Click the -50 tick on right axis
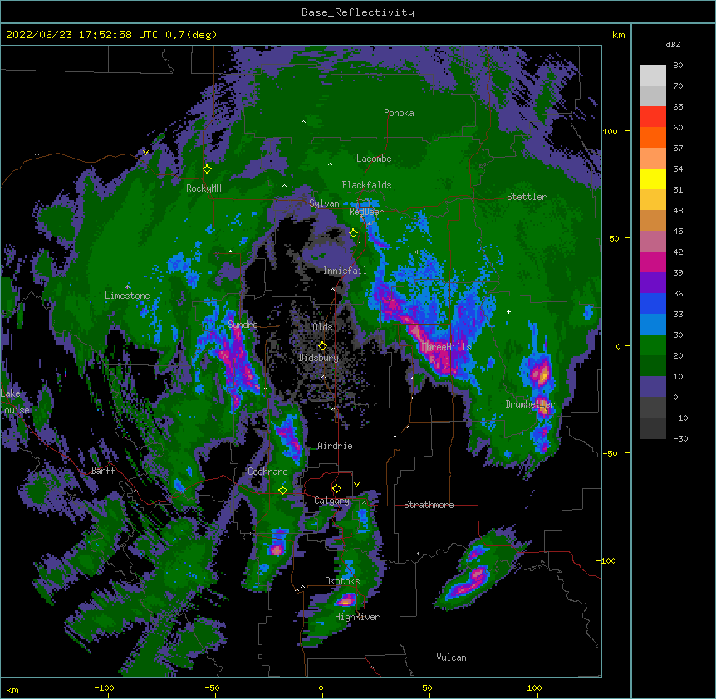This screenshot has height=699, width=716. 610,453
